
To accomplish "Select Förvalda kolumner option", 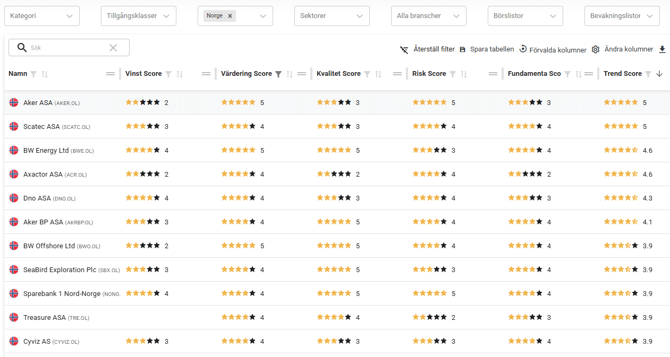I will tap(553, 50).
